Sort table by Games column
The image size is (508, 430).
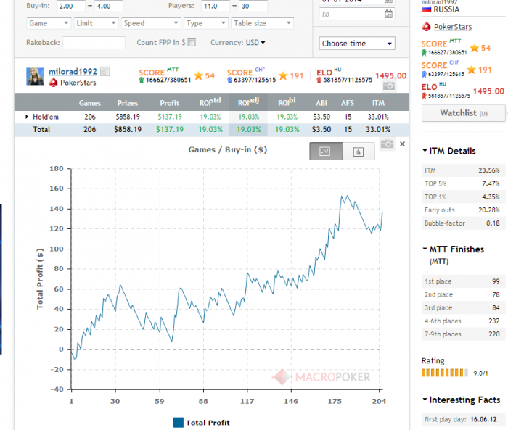coord(90,103)
